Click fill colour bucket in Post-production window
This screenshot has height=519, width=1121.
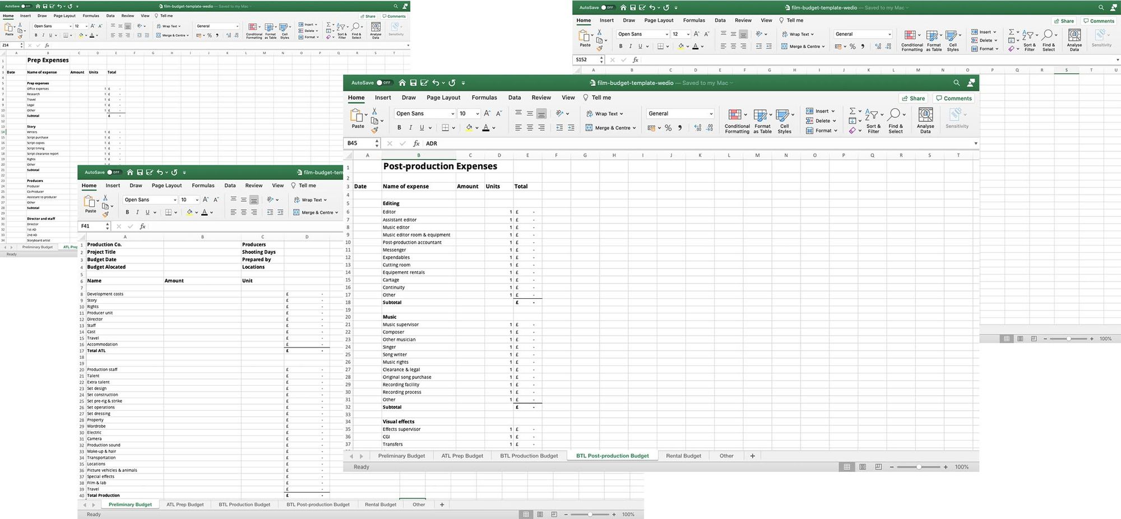tap(469, 128)
